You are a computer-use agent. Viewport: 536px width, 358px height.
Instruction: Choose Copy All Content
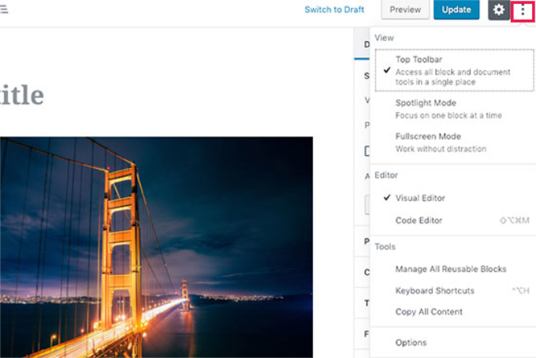click(429, 311)
